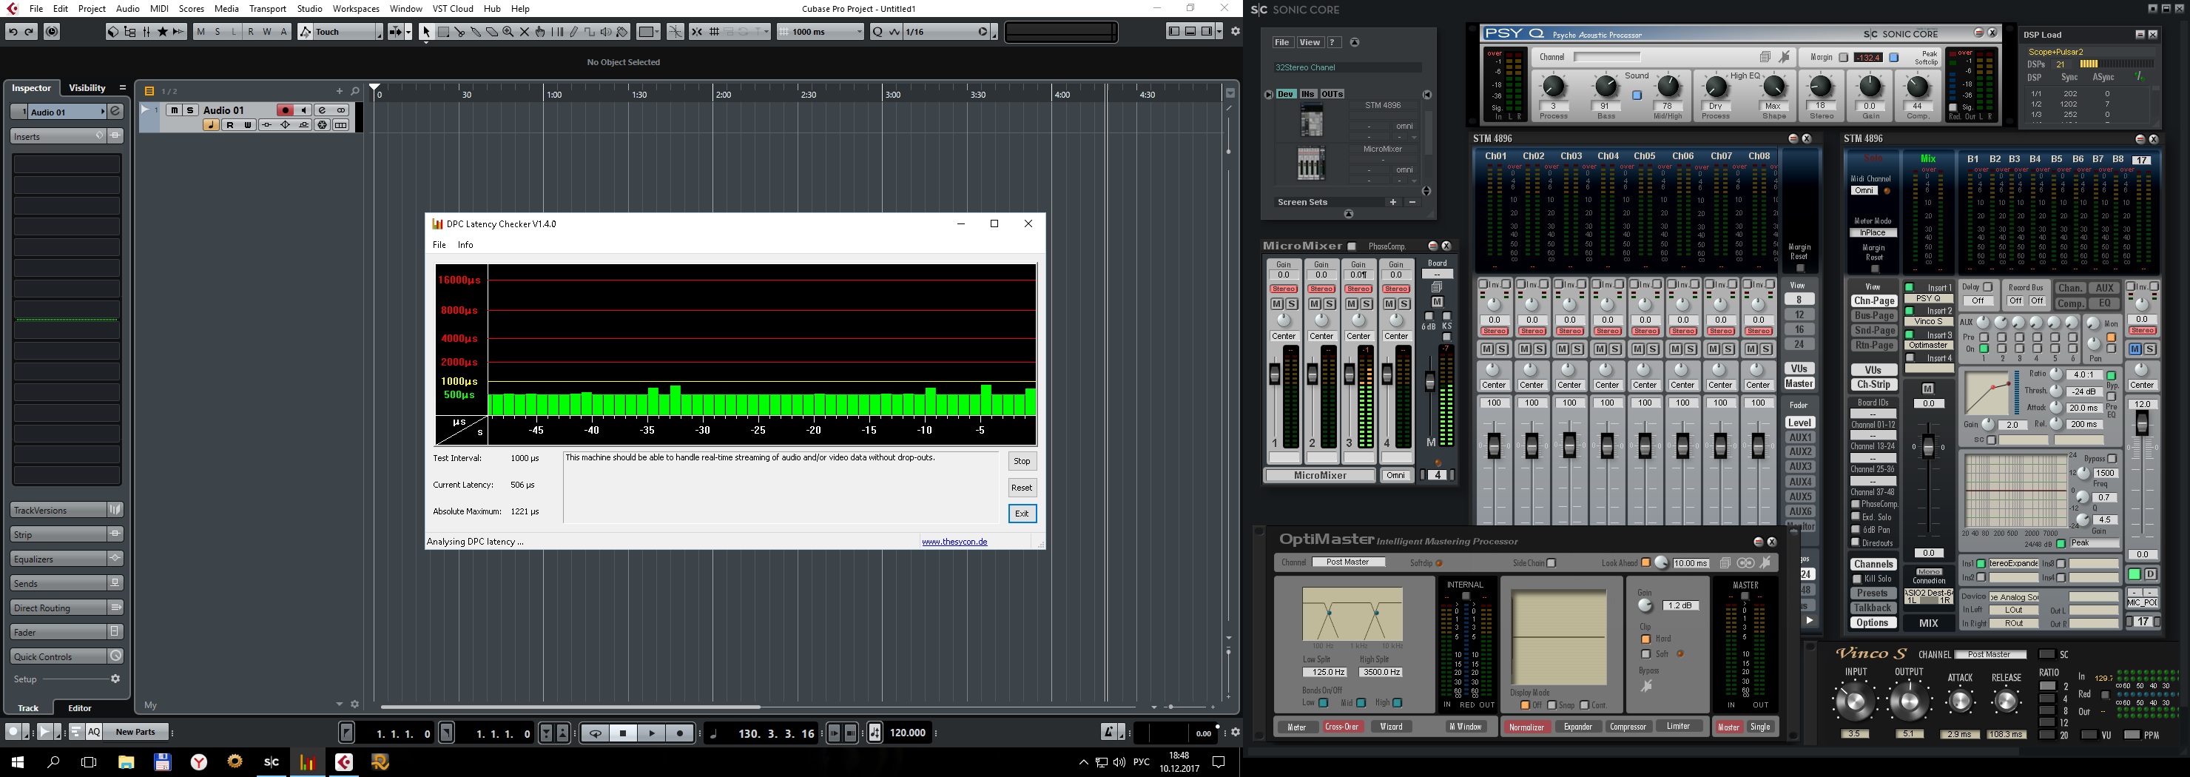Switch to the Editor tab in Inspector

click(80, 708)
